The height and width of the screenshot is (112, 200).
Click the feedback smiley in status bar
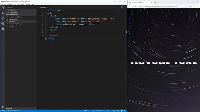[122, 111]
